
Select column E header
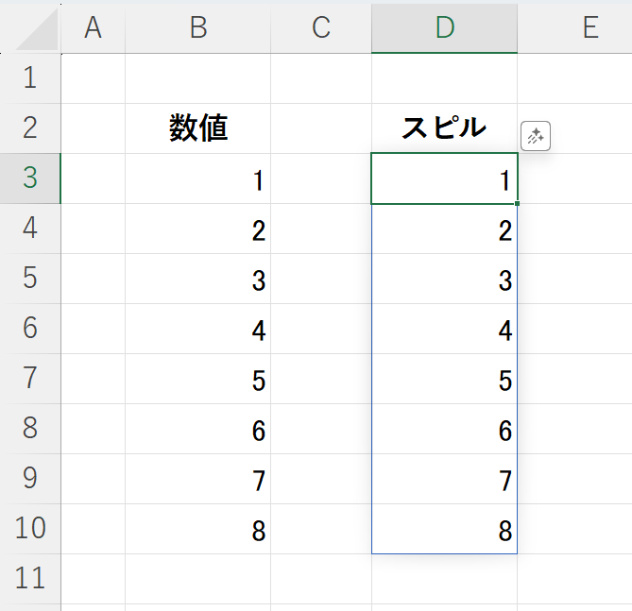[x=589, y=28]
